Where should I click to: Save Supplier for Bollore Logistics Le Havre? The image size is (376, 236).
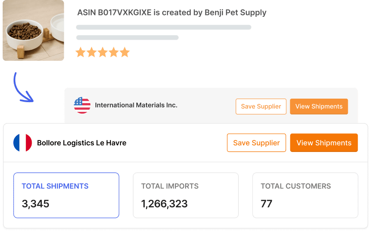pos(256,143)
